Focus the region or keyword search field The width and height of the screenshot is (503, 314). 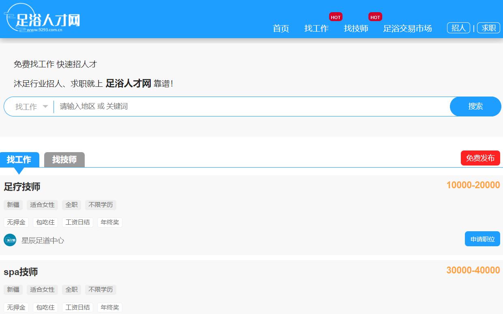coord(251,107)
